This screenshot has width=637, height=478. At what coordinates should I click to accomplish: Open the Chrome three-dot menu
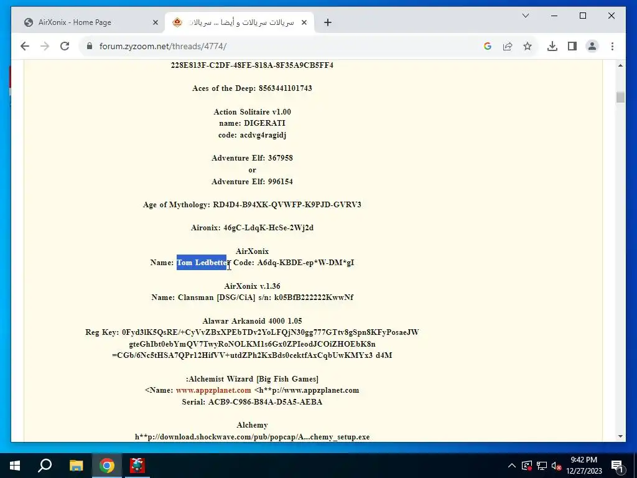click(x=612, y=46)
